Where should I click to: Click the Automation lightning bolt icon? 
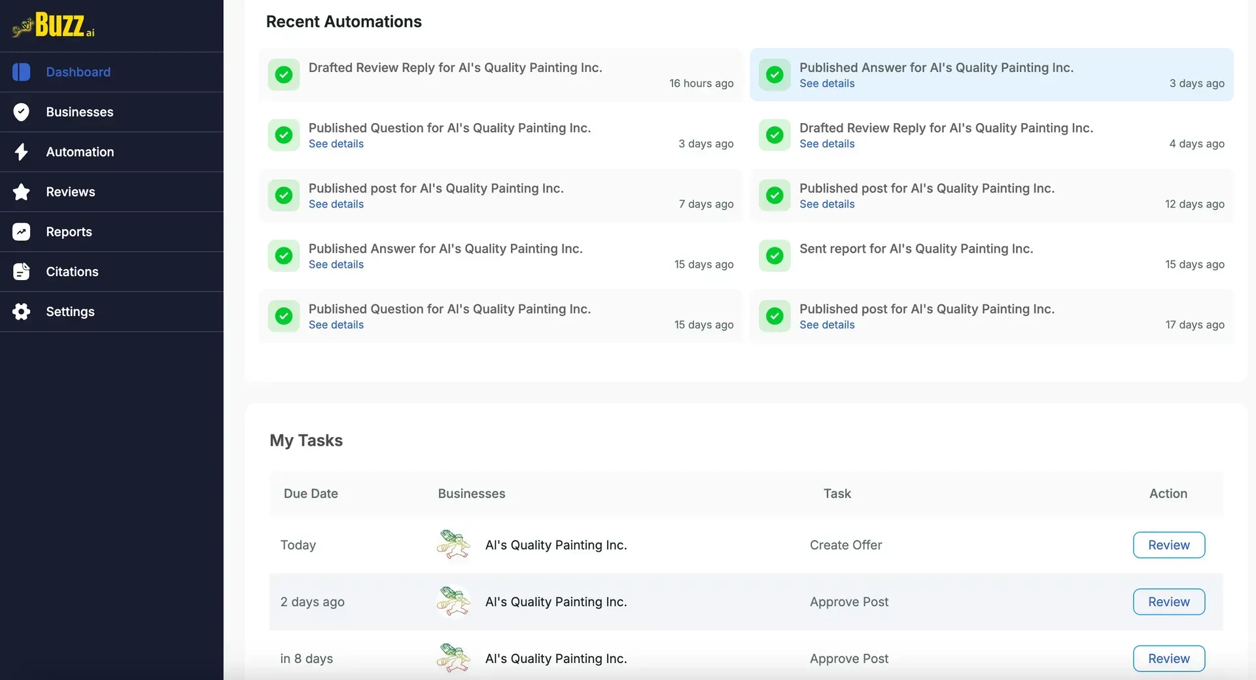point(21,152)
